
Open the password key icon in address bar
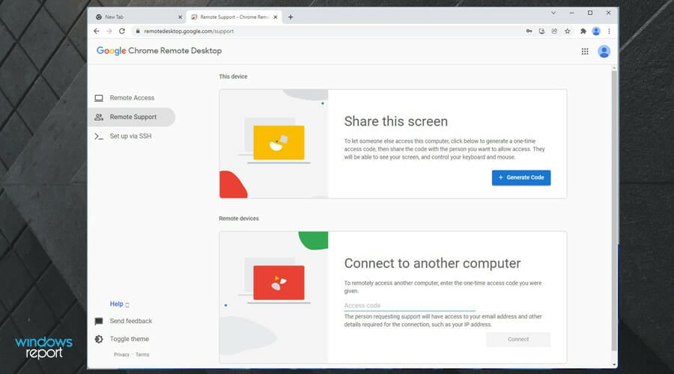529,31
